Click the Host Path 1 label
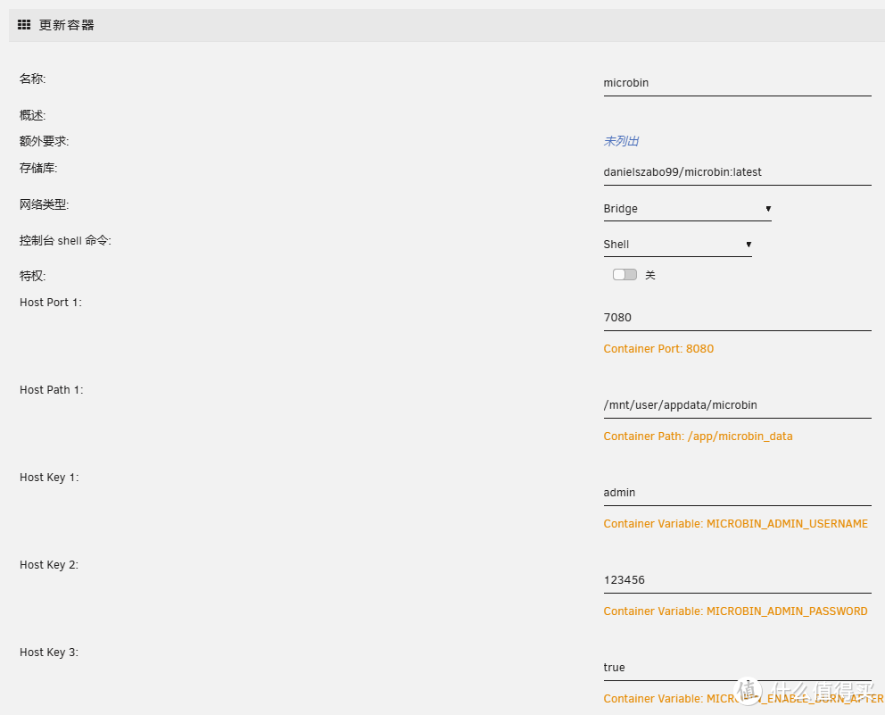885x715 pixels. pyautogui.click(x=51, y=390)
